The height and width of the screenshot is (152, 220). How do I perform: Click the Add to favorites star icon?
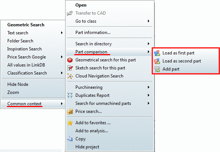tap(70, 123)
